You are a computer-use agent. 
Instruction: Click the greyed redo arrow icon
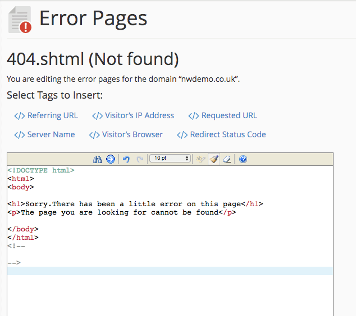pyautogui.click(x=140, y=159)
